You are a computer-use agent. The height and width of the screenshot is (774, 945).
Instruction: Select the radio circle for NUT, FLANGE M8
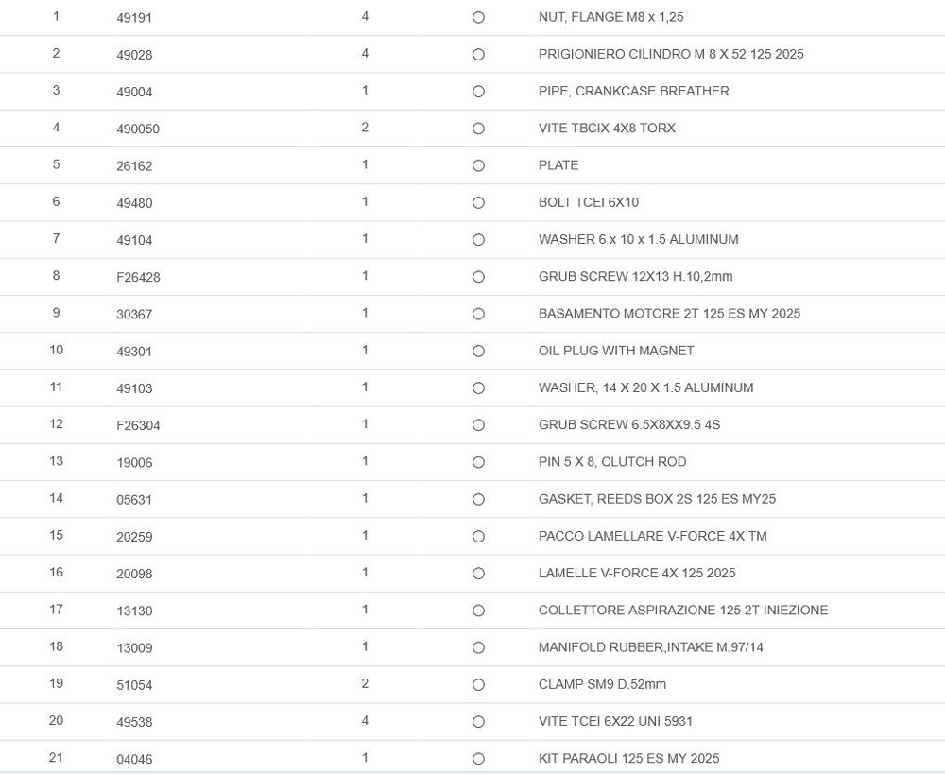(478, 18)
